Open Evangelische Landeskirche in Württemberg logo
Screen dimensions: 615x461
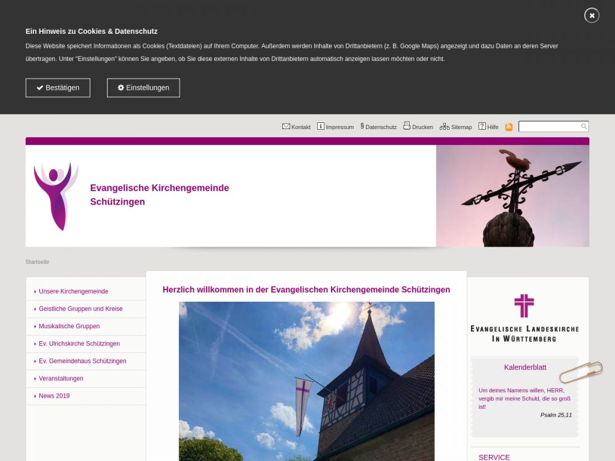524,318
